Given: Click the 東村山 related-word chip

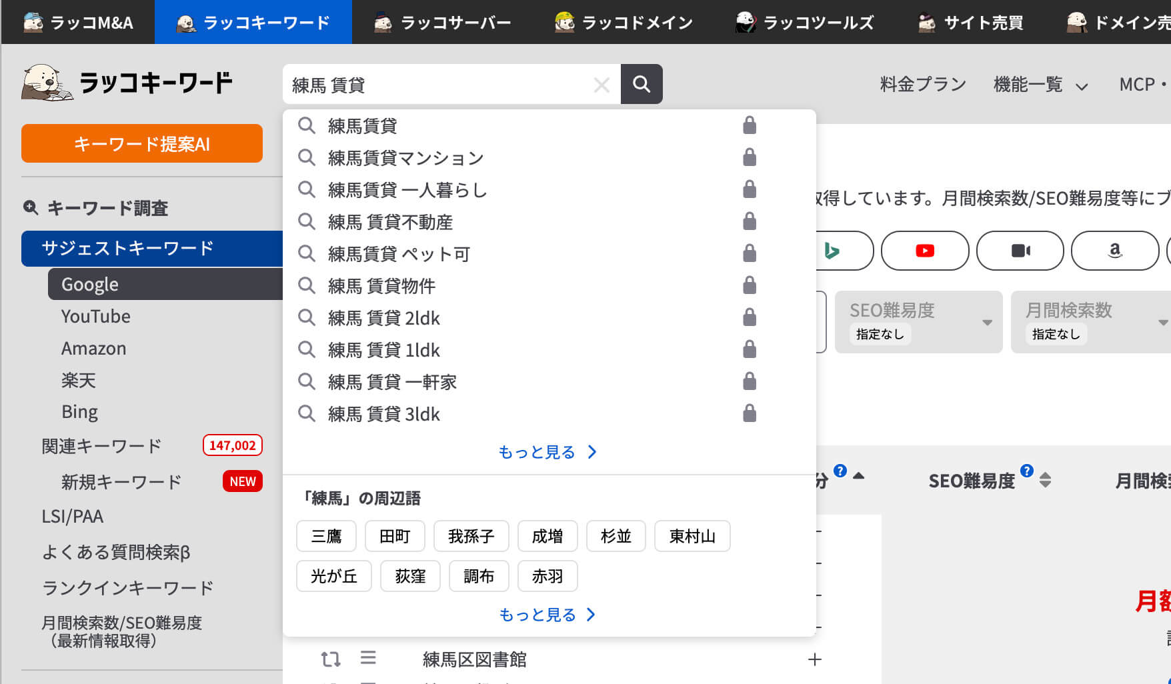Looking at the screenshot, I should point(692,536).
